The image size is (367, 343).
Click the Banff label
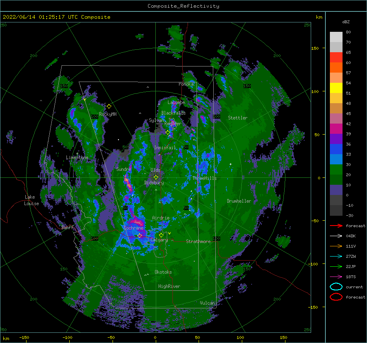click(67, 228)
